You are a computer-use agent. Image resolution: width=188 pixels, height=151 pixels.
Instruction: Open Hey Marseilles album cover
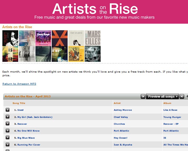(93, 38)
